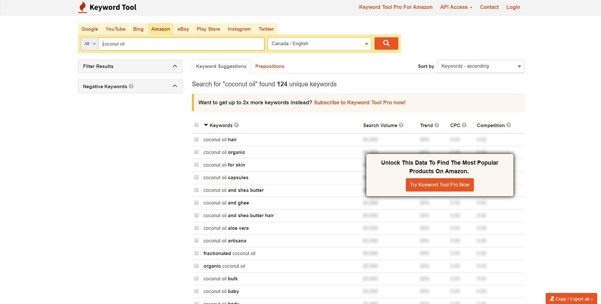Select checkbox for coconut oil bulk
Screen dimensions: 601x304
pos(196,278)
